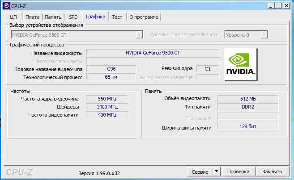294x180 pixels.
Task: Click the Частота ядра видеочипа label
Action: click(50, 99)
